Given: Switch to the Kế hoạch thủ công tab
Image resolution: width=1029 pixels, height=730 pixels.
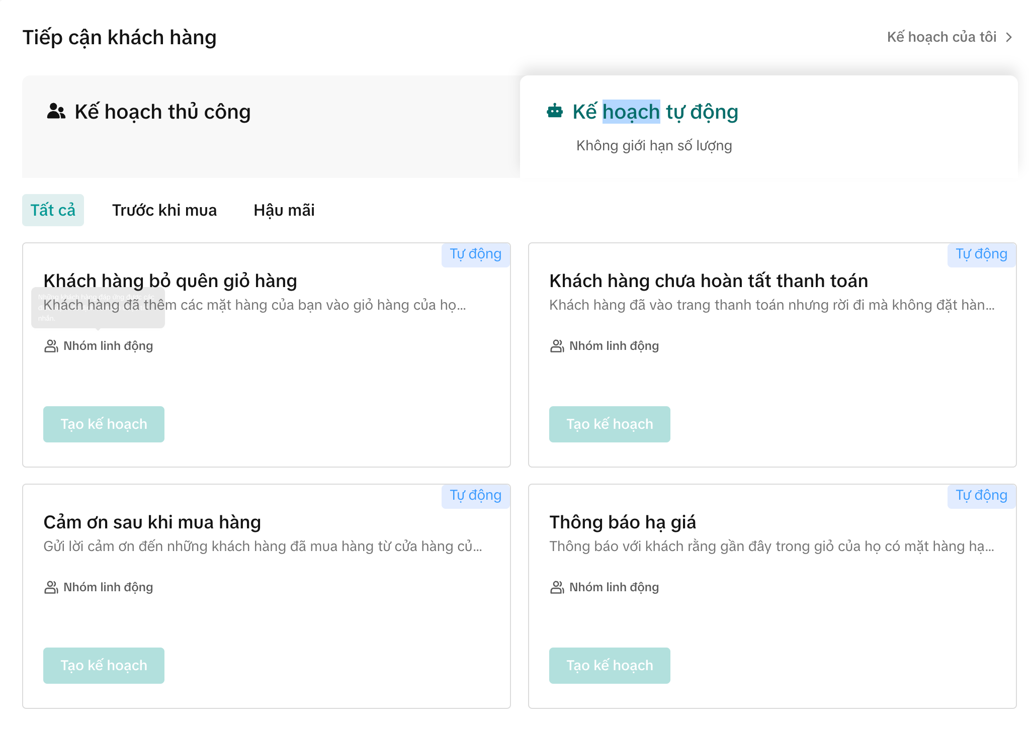Looking at the screenshot, I should tap(162, 112).
